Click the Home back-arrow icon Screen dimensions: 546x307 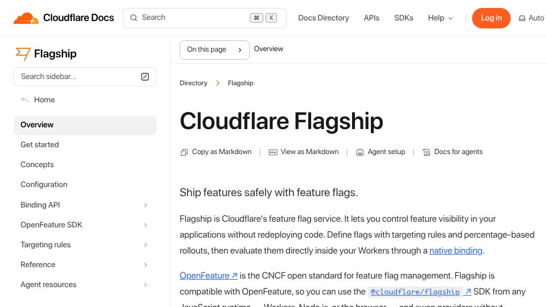pos(24,100)
